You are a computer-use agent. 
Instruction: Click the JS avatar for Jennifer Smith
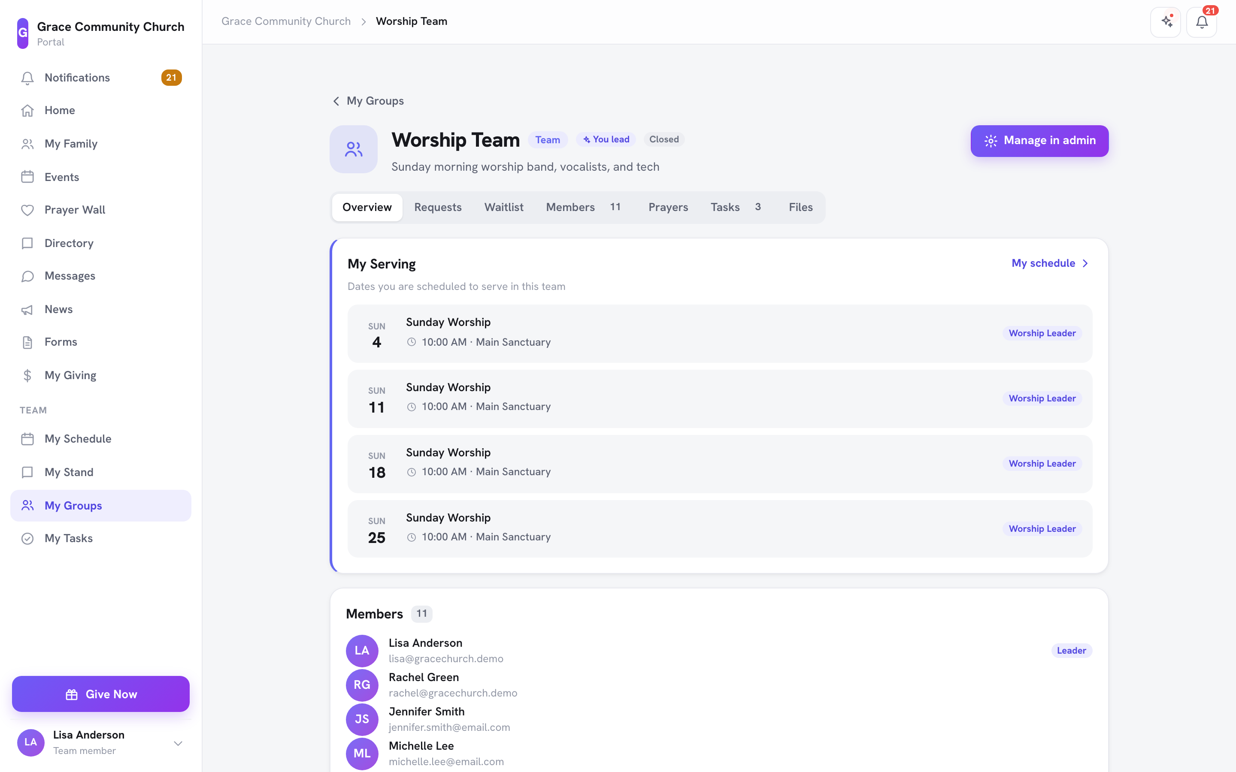(362, 719)
